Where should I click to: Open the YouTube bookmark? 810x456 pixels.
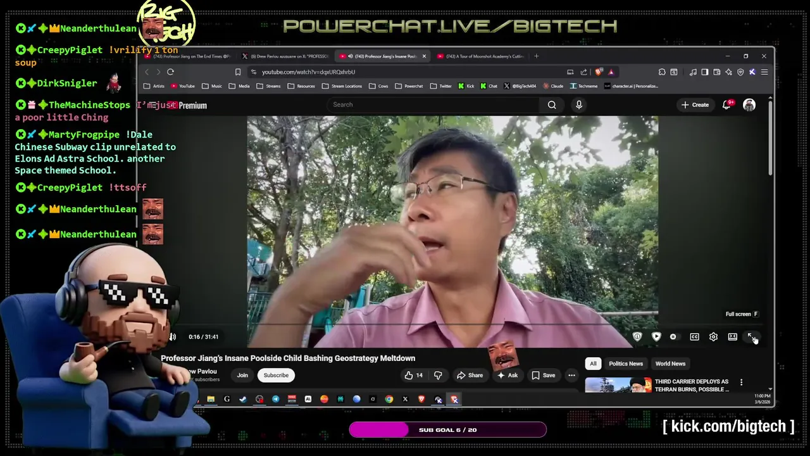click(x=182, y=86)
